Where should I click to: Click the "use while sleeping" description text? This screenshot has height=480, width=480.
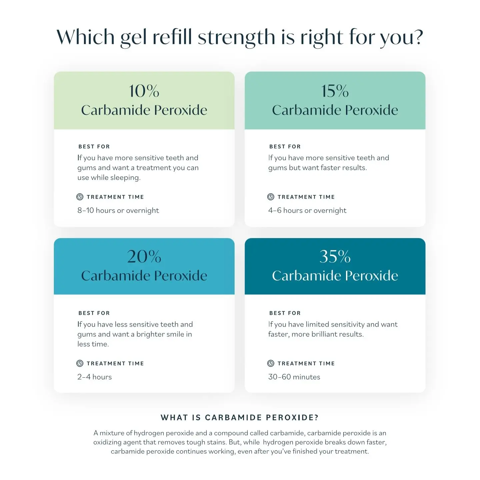pyautogui.click(x=109, y=178)
